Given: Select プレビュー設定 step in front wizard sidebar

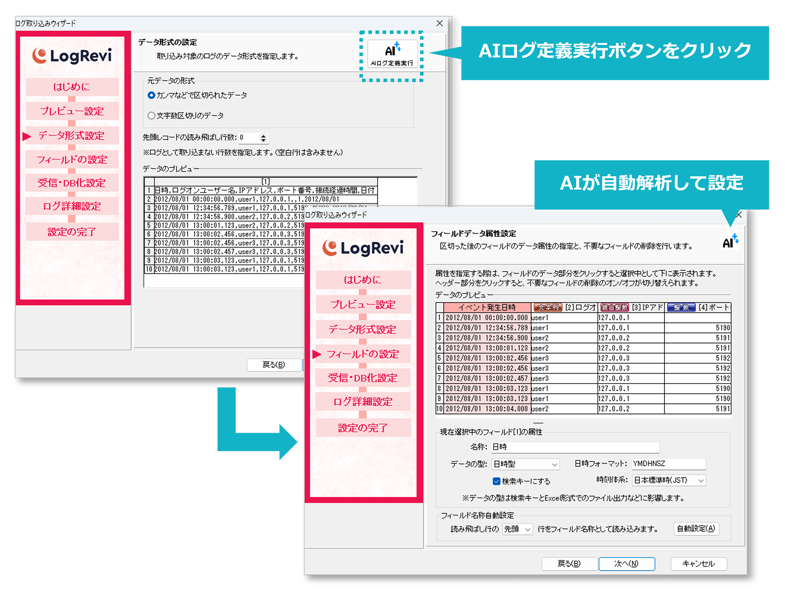Looking at the screenshot, I should pos(363,304).
